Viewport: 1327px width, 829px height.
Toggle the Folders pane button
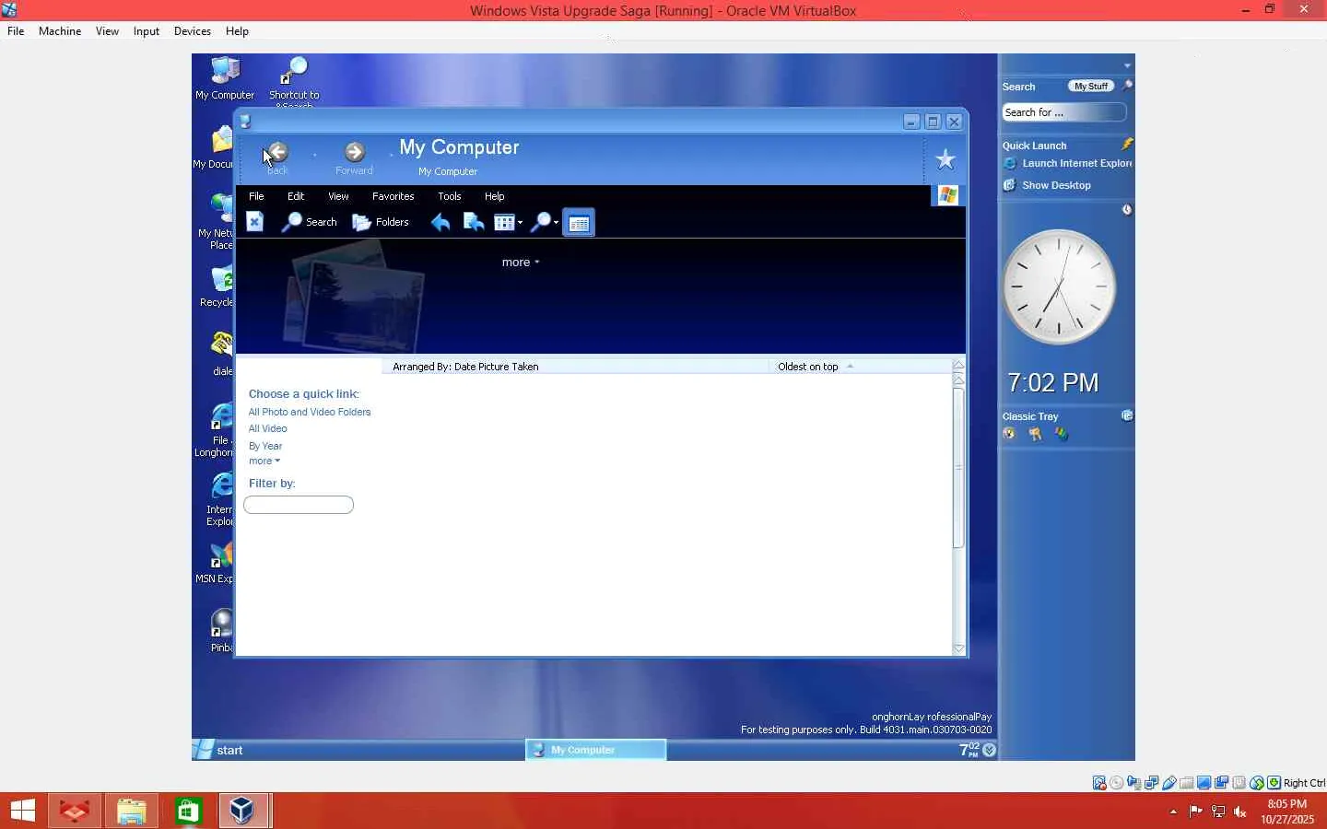tap(381, 222)
